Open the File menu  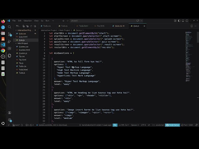coord(14,21)
